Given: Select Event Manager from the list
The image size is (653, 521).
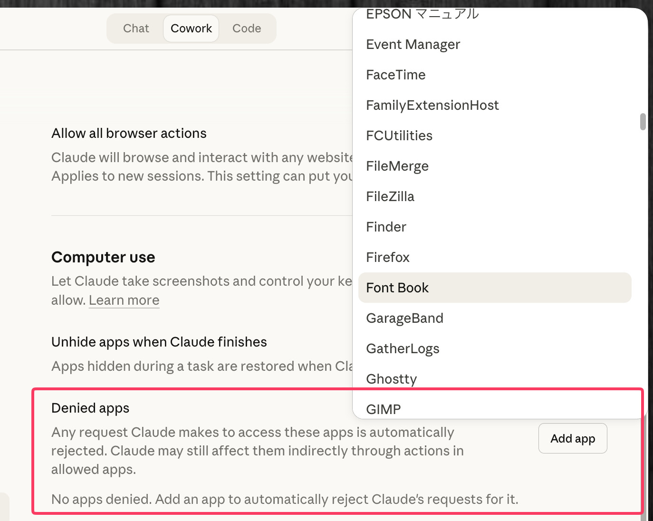Looking at the screenshot, I should pyautogui.click(x=413, y=44).
